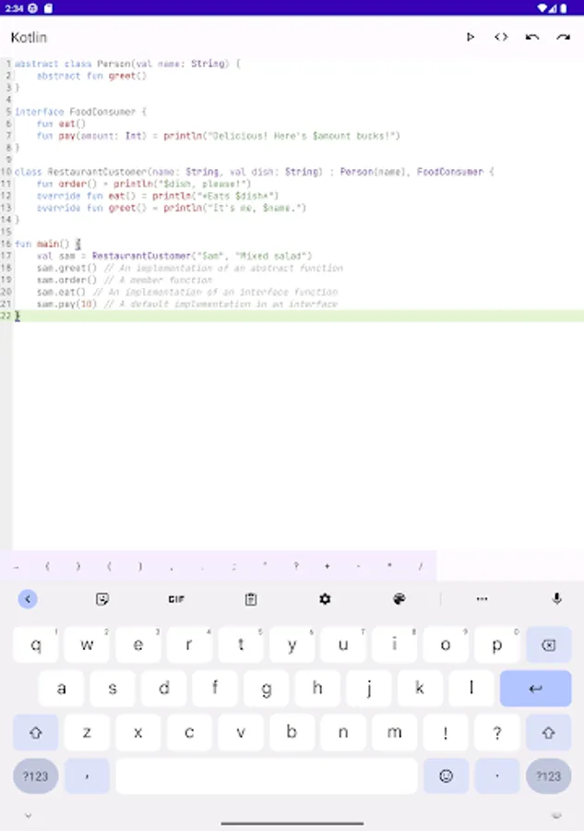This screenshot has width=584, height=831.
Task: Tap the z key
Action: [87, 732]
